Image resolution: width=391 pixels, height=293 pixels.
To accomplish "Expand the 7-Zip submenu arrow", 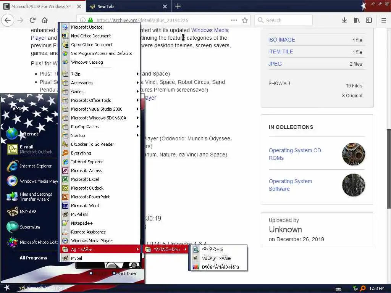I will [x=137, y=74].
